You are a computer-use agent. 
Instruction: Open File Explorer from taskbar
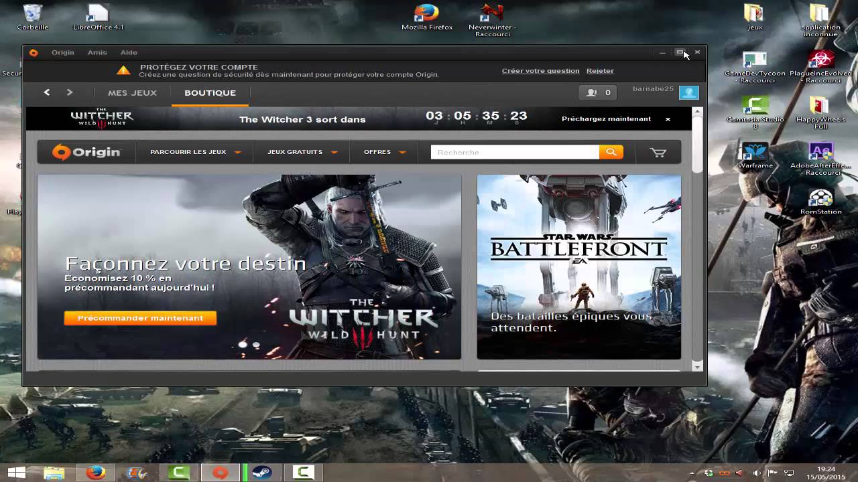54,473
